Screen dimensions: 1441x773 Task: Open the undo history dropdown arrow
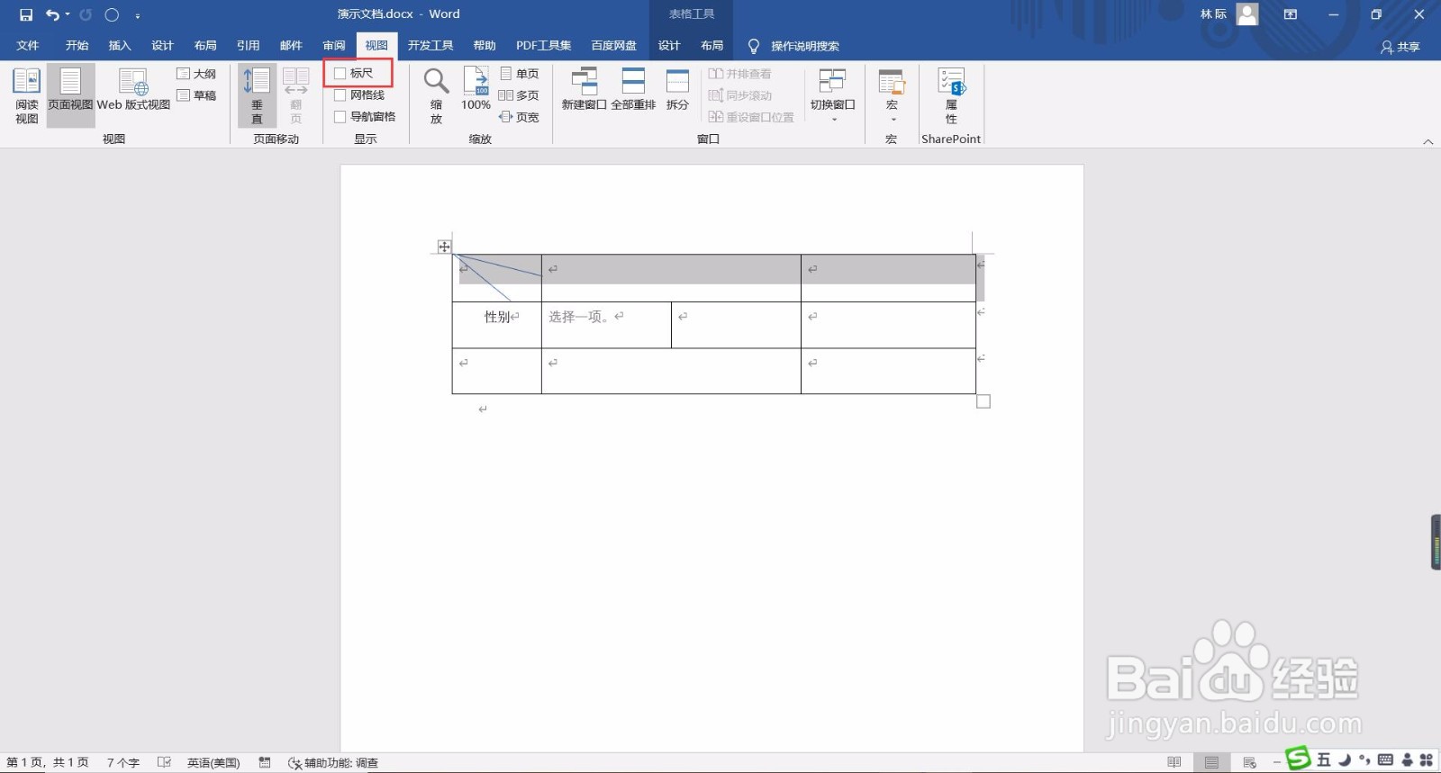tap(68, 14)
